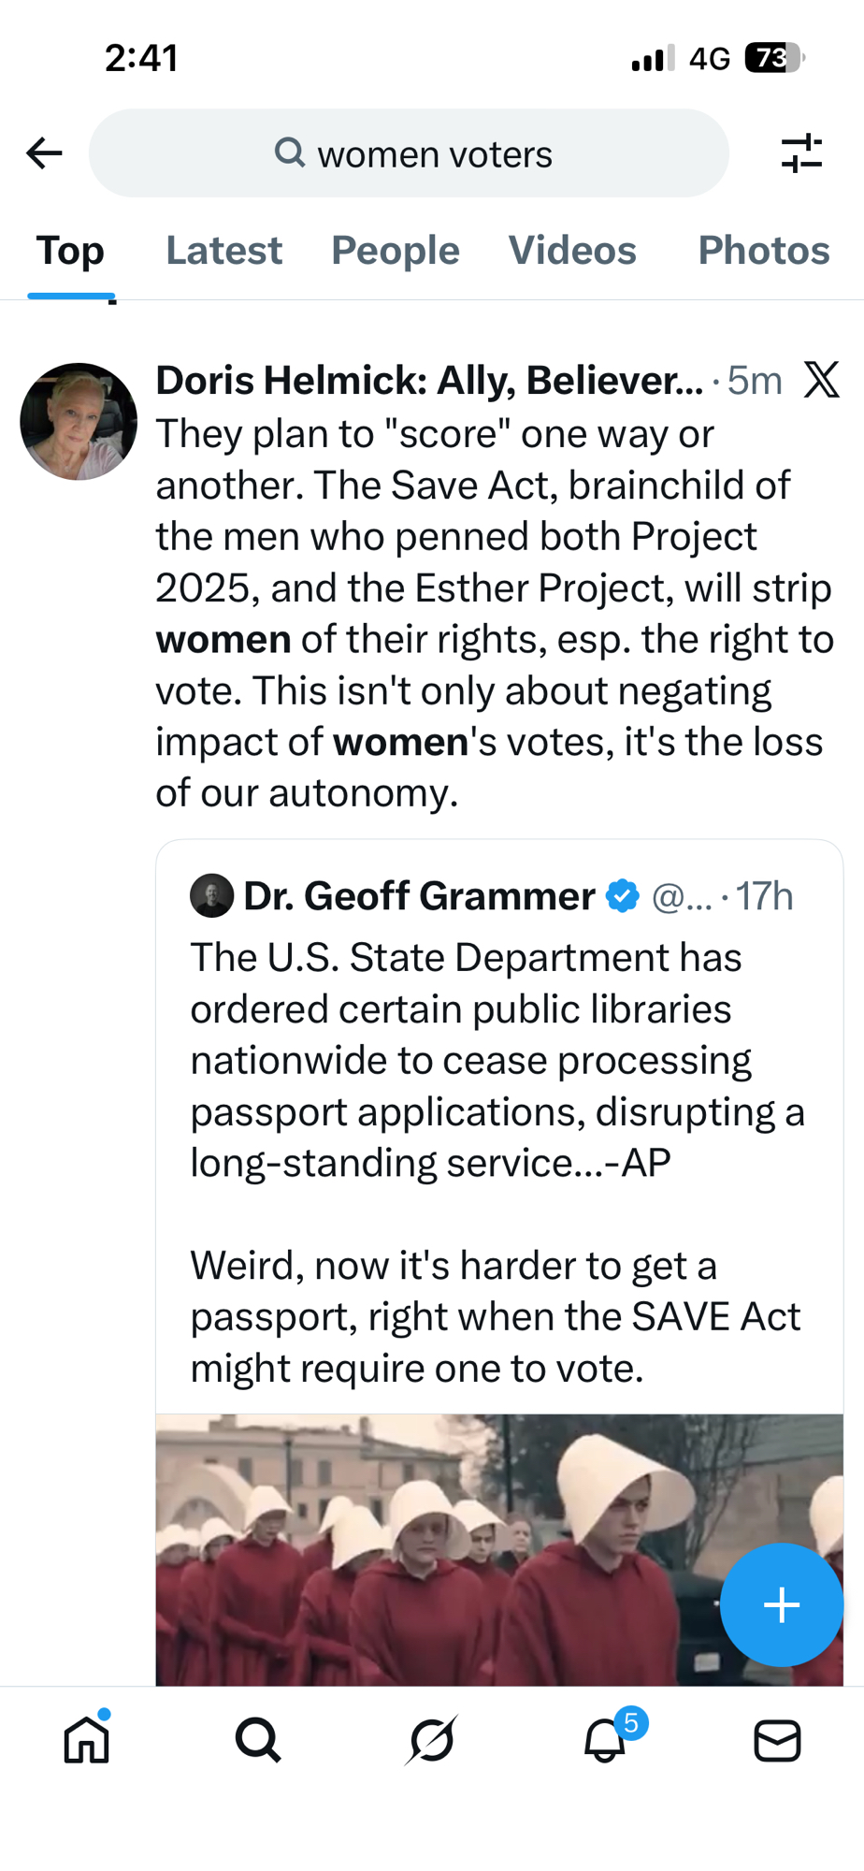The width and height of the screenshot is (864, 1871).
Task: Tap the X logo on Doris's post
Action: click(x=821, y=380)
